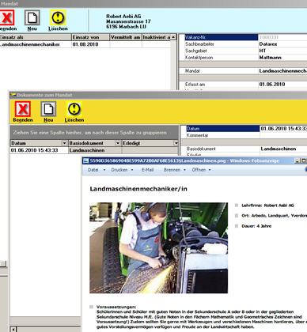Sort by Einsatz als column header
Screen dimensions: 307x332
[x=36, y=37]
